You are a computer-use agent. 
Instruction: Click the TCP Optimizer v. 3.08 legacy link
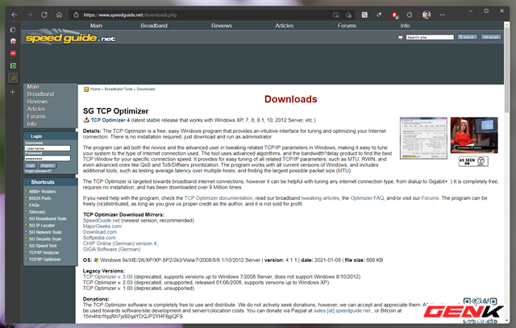pos(107,276)
